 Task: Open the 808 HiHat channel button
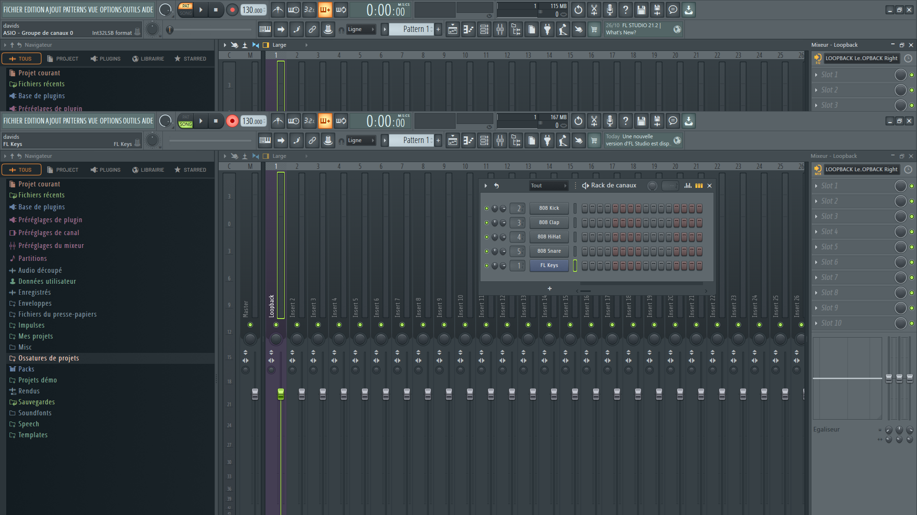[x=549, y=237]
